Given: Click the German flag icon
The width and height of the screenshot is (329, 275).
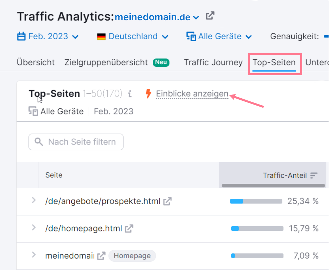Looking at the screenshot, I should click(101, 37).
